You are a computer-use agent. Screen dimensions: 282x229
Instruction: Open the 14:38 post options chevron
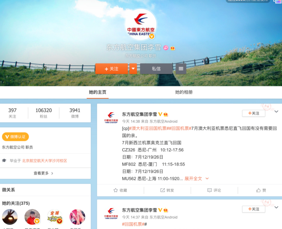point(277,112)
